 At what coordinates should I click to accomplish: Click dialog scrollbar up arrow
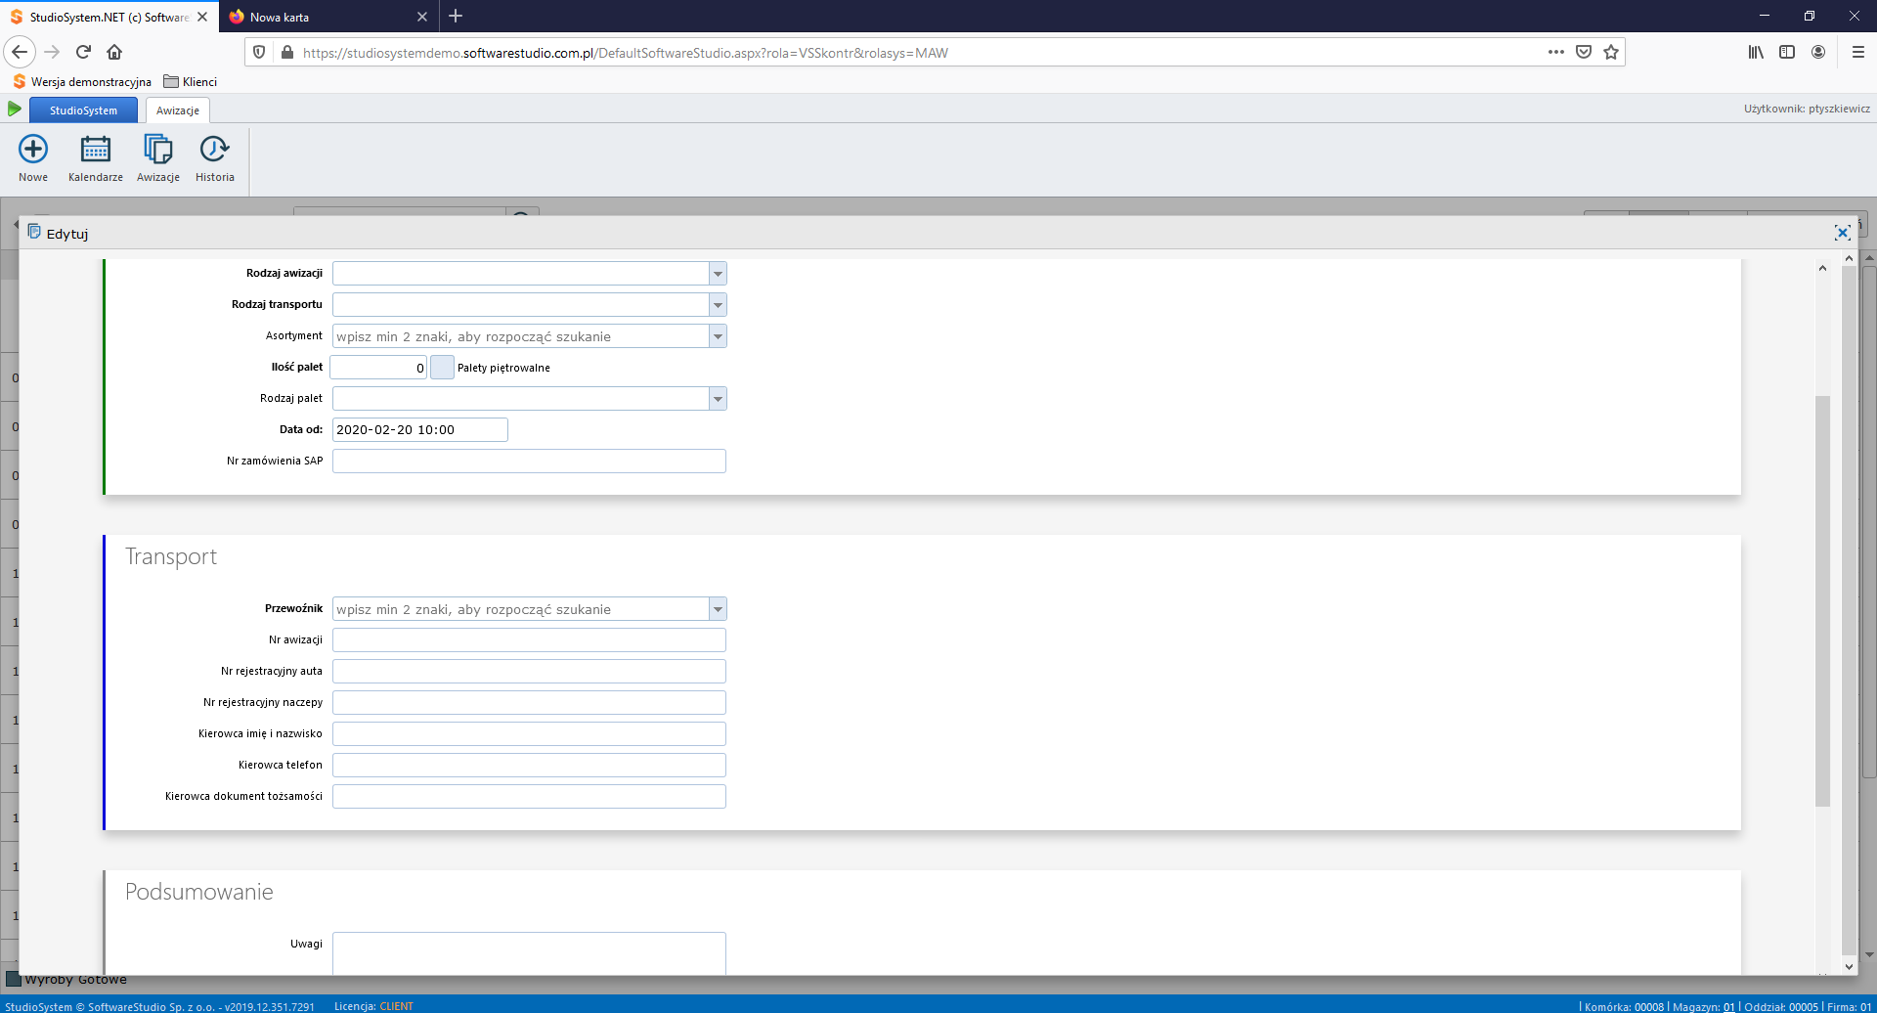coord(1849,258)
